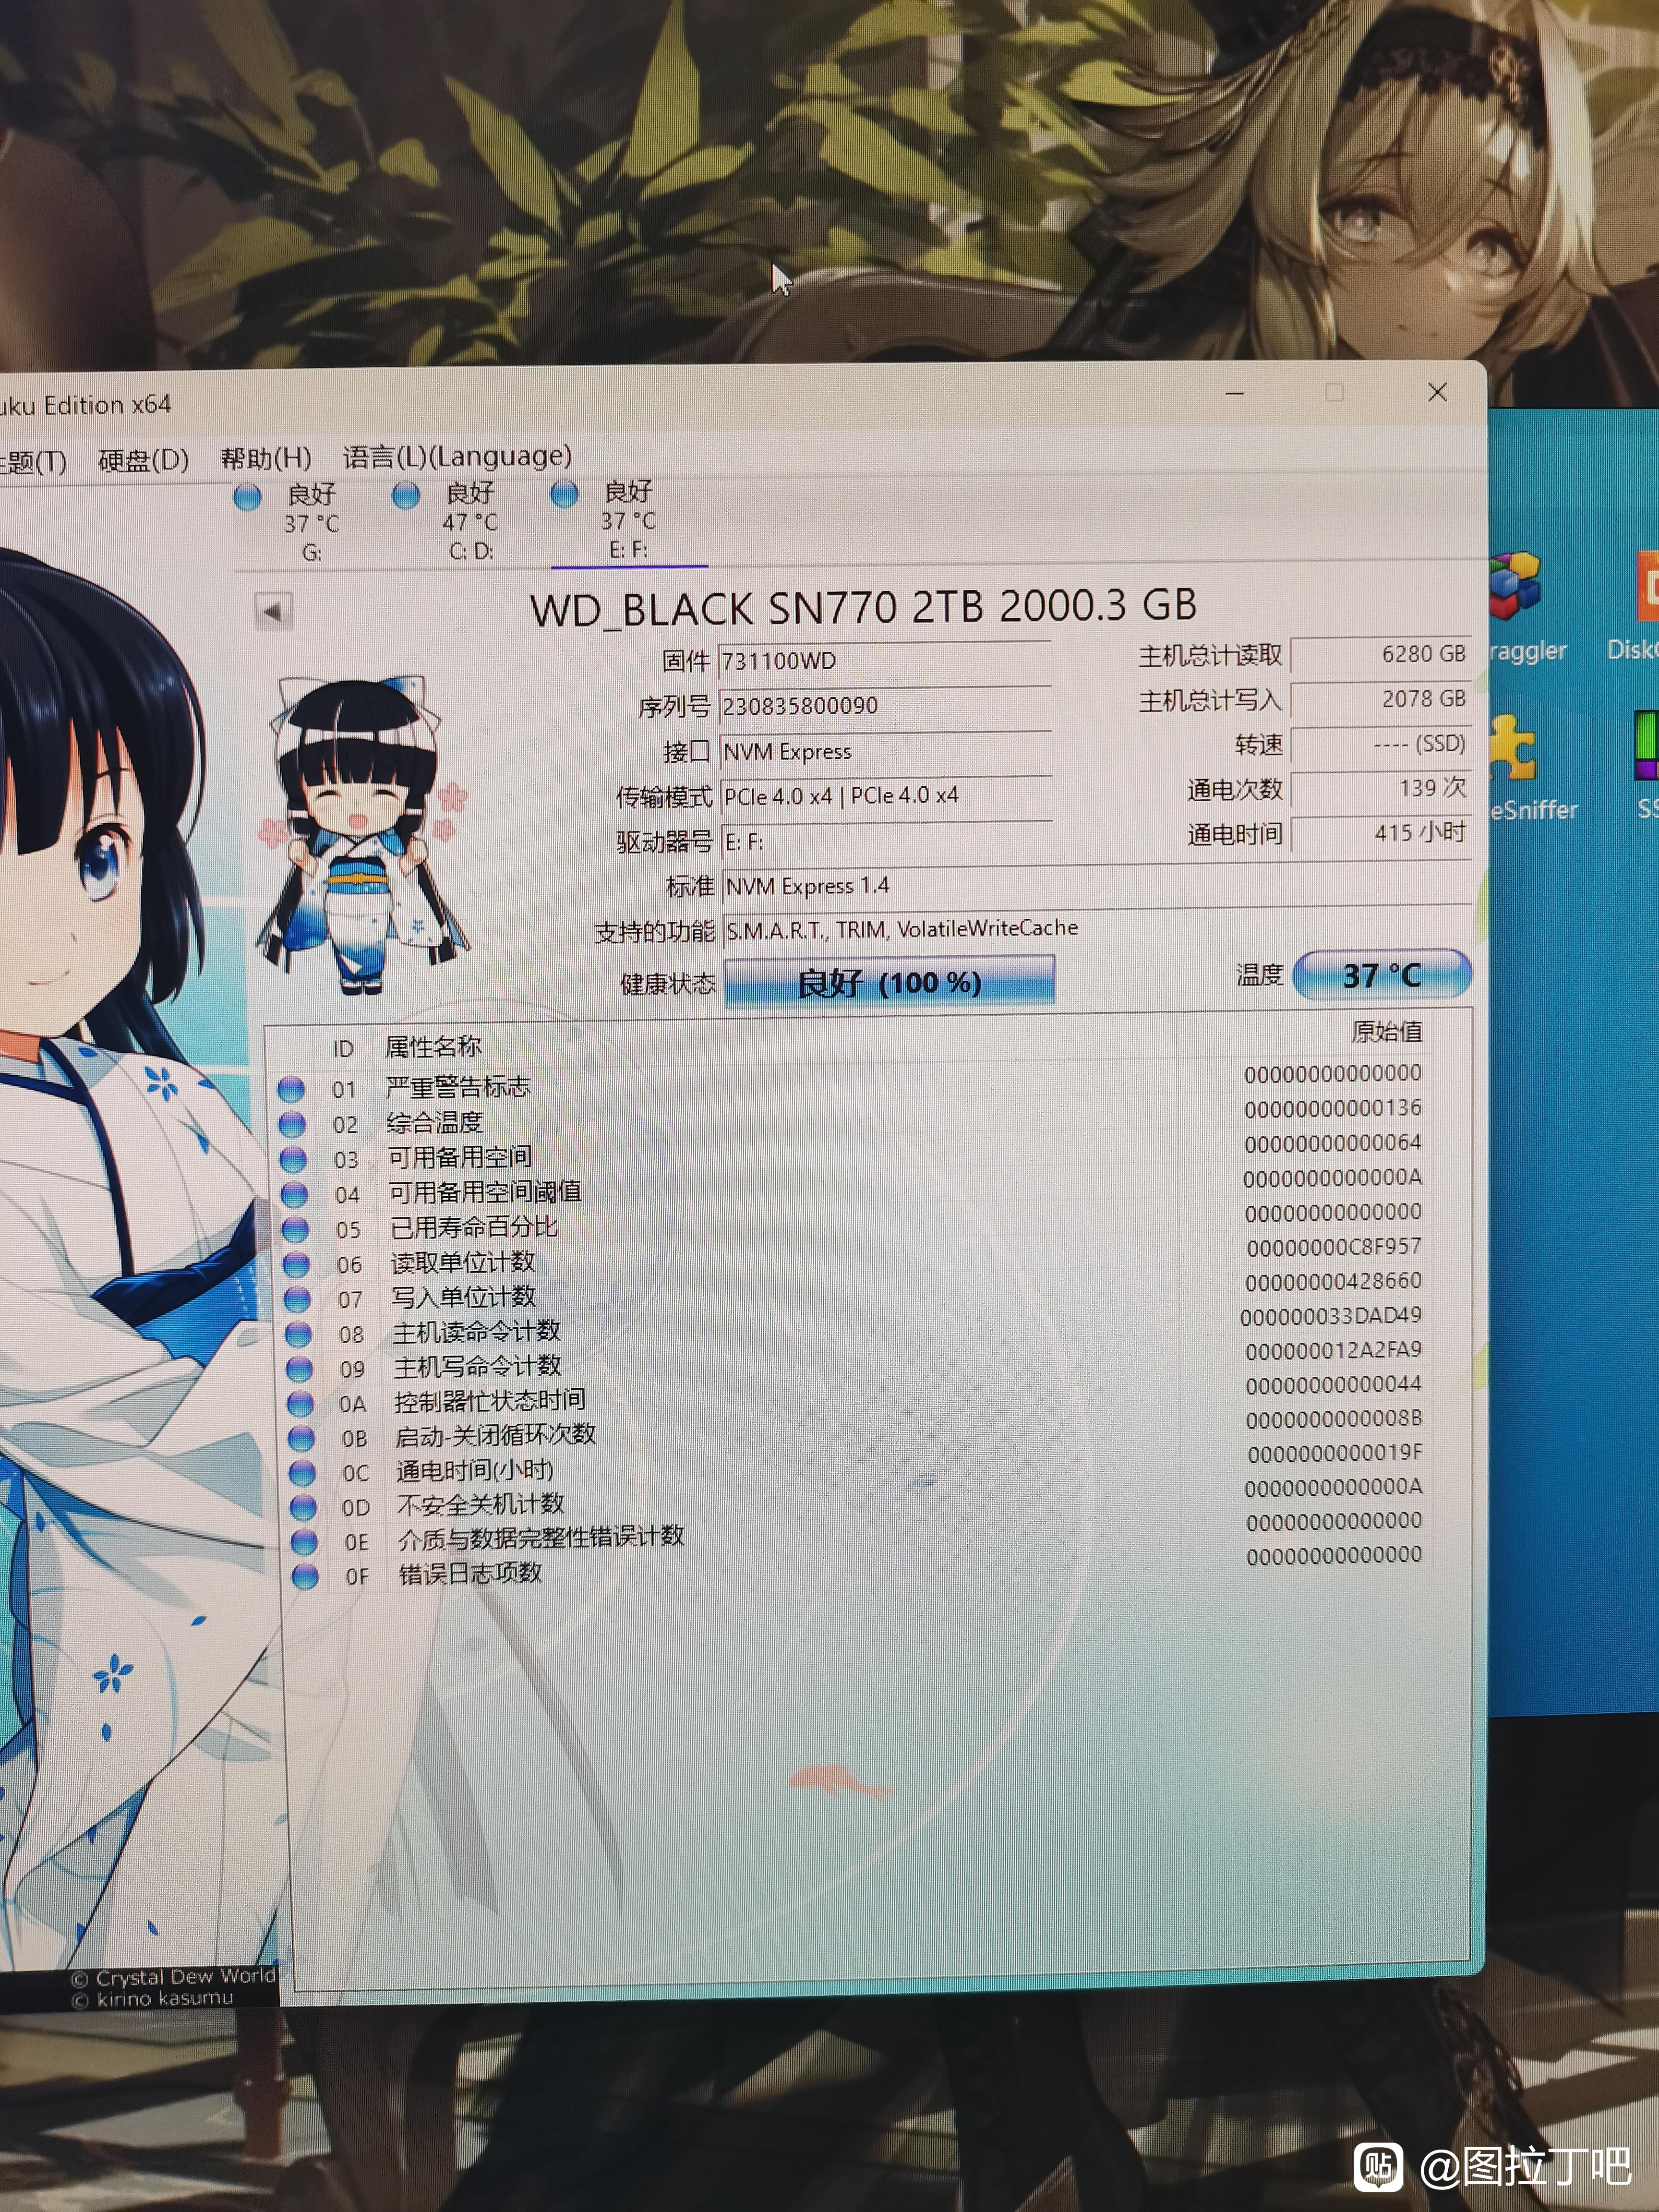Click raw value 0000000C8F957
This screenshot has width=1659, height=2212.
pyautogui.click(x=1334, y=1247)
